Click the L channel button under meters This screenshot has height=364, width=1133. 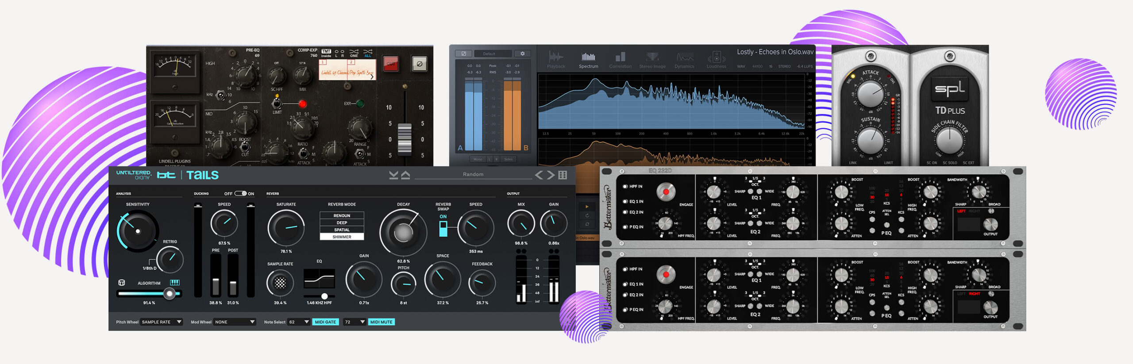click(x=489, y=159)
